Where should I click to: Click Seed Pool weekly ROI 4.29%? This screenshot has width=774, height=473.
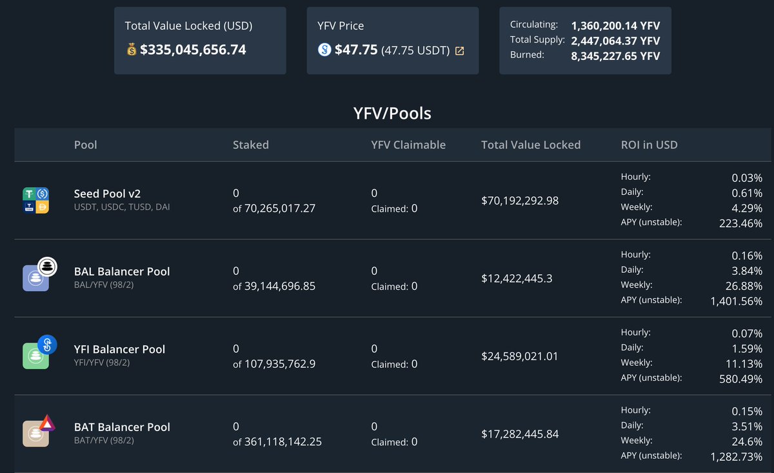[747, 208]
